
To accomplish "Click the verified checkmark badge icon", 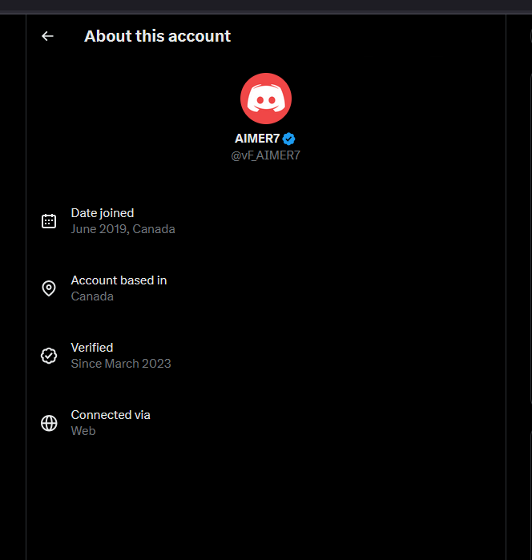I will click(x=49, y=356).
